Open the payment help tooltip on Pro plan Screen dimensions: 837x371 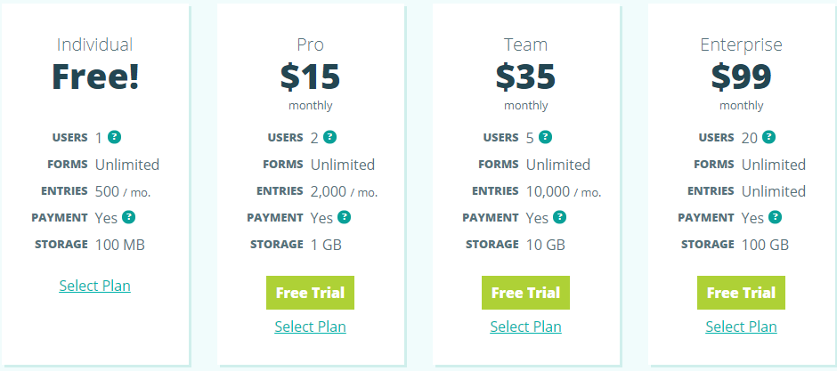(x=345, y=217)
